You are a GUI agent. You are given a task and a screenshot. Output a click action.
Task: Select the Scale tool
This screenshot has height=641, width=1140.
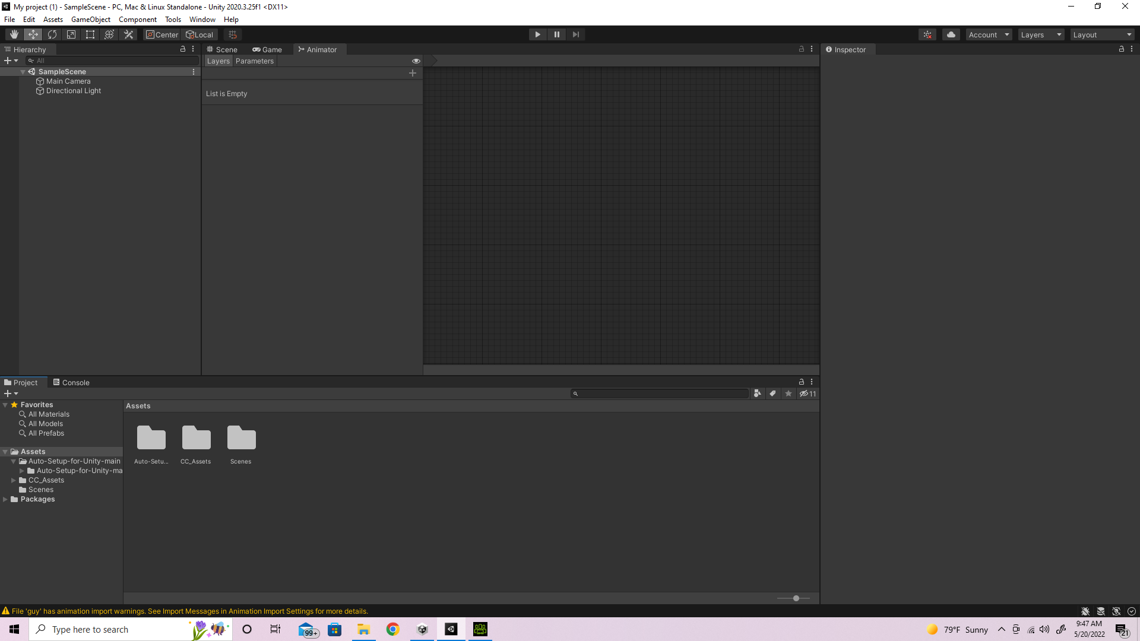[x=71, y=34]
